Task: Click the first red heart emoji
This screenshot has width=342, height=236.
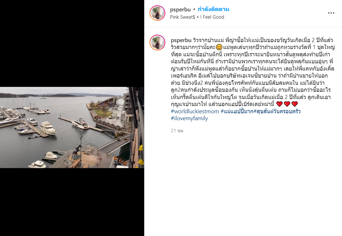Action: point(280,104)
